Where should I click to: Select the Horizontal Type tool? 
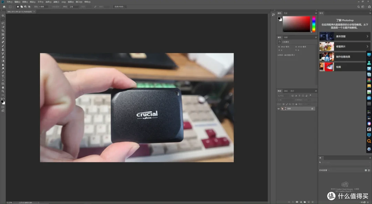[3, 76]
